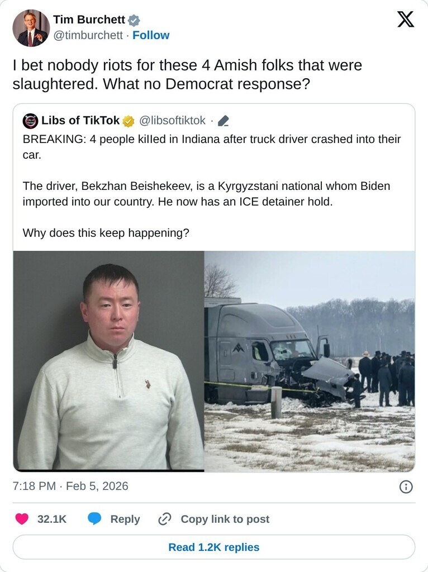This screenshot has height=572, width=428.
Task: Click Tim Burchett's verified badge
Action: pos(134,20)
